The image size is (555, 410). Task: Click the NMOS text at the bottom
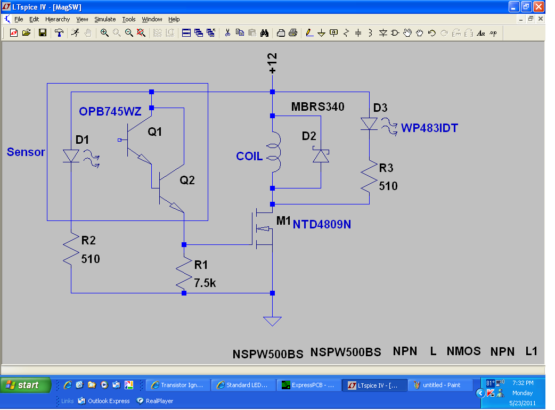coord(464,351)
